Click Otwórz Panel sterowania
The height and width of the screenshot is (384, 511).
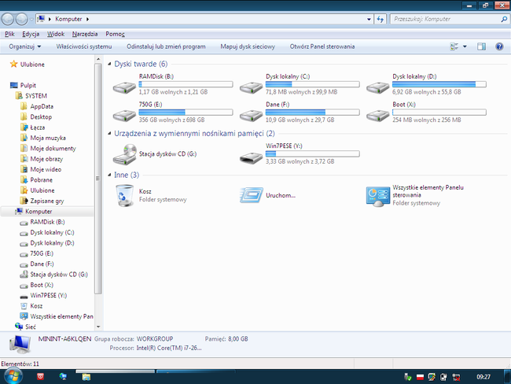[322, 46]
